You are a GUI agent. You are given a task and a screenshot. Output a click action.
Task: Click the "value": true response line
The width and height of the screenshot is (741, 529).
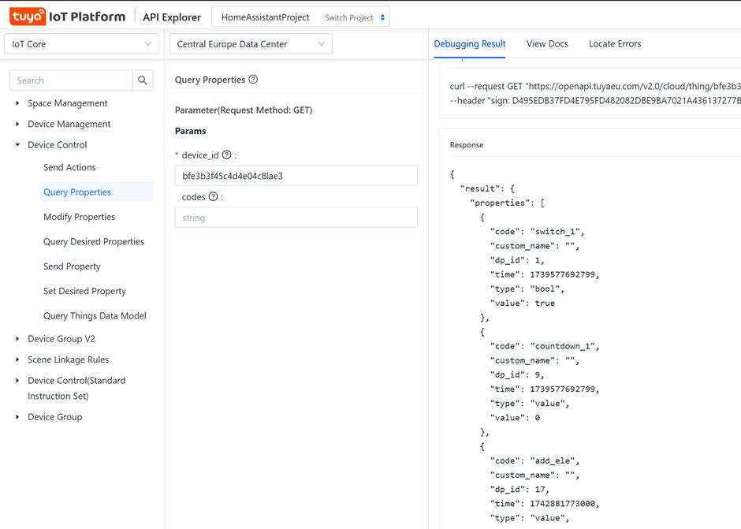[522, 304]
